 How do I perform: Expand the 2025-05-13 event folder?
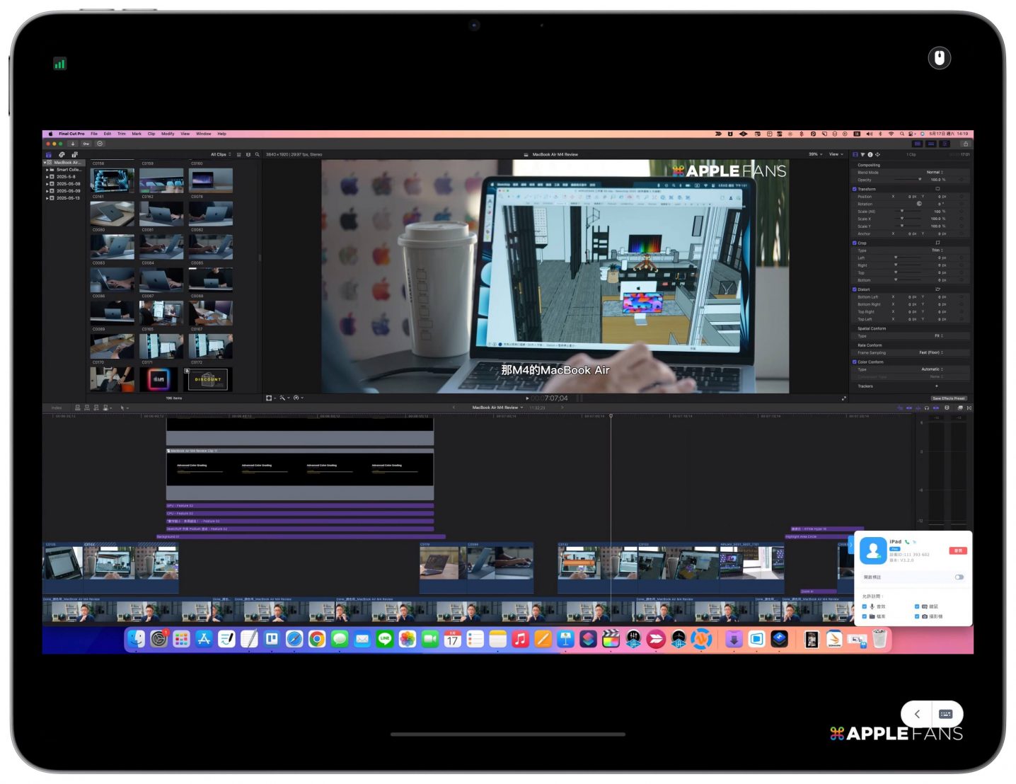[47, 198]
